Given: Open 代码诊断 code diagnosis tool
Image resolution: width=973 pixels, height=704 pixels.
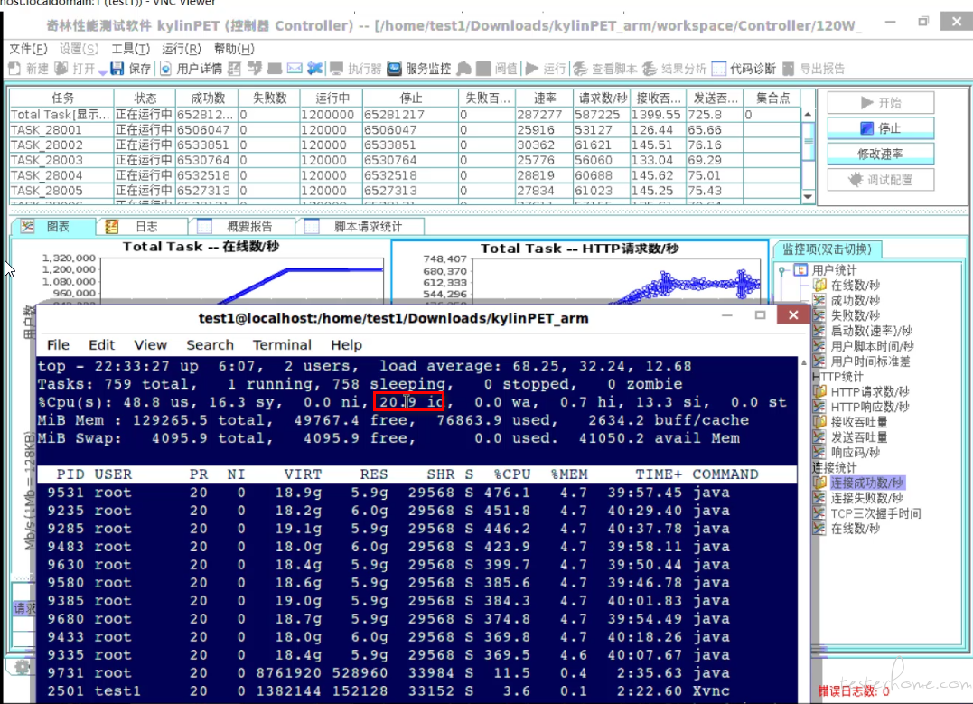Looking at the screenshot, I should point(744,69).
